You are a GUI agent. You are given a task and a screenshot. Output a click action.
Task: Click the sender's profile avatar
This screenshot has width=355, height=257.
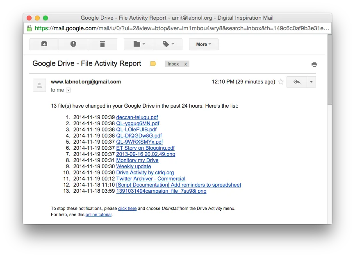pyautogui.click(x=39, y=85)
